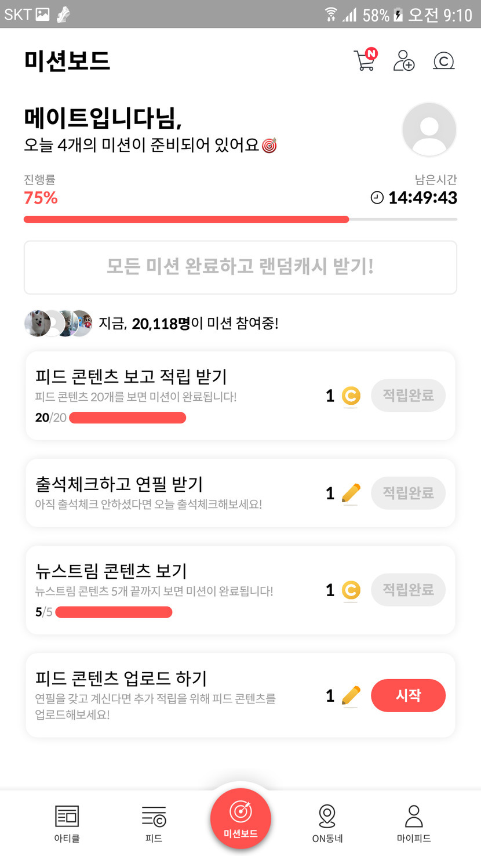Switch to the 피드 tab
Image resolution: width=481 pixels, height=856 pixels.
click(x=154, y=822)
